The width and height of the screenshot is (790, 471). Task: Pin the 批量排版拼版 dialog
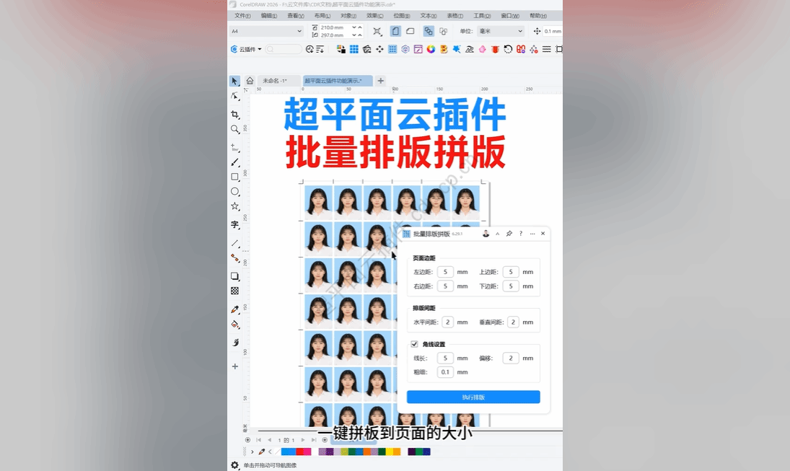(509, 234)
